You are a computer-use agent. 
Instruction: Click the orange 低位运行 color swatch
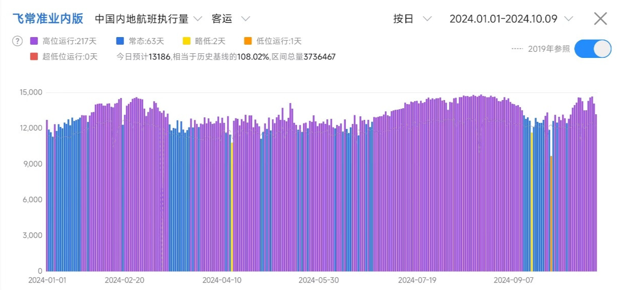pyautogui.click(x=248, y=41)
